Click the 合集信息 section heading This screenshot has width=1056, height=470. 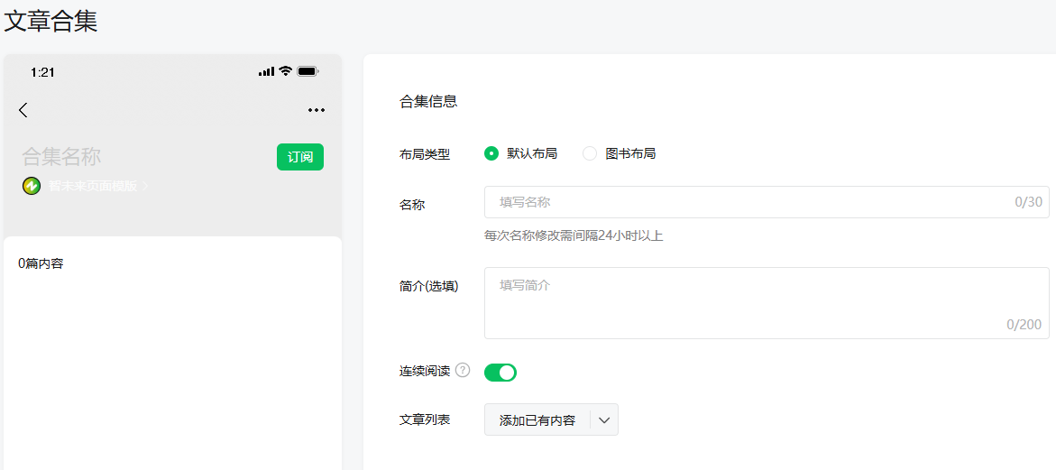tap(428, 102)
